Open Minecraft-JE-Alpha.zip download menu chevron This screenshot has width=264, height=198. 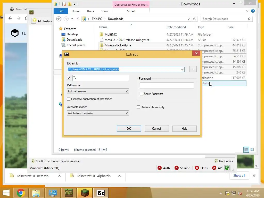pyautogui.click(x=120, y=176)
